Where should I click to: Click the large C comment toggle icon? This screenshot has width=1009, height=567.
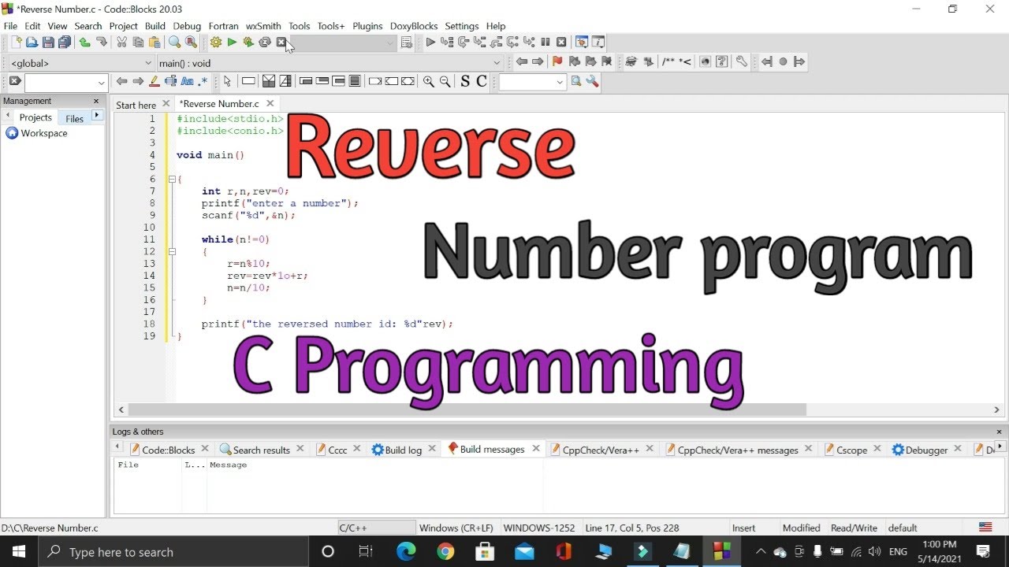tap(481, 81)
